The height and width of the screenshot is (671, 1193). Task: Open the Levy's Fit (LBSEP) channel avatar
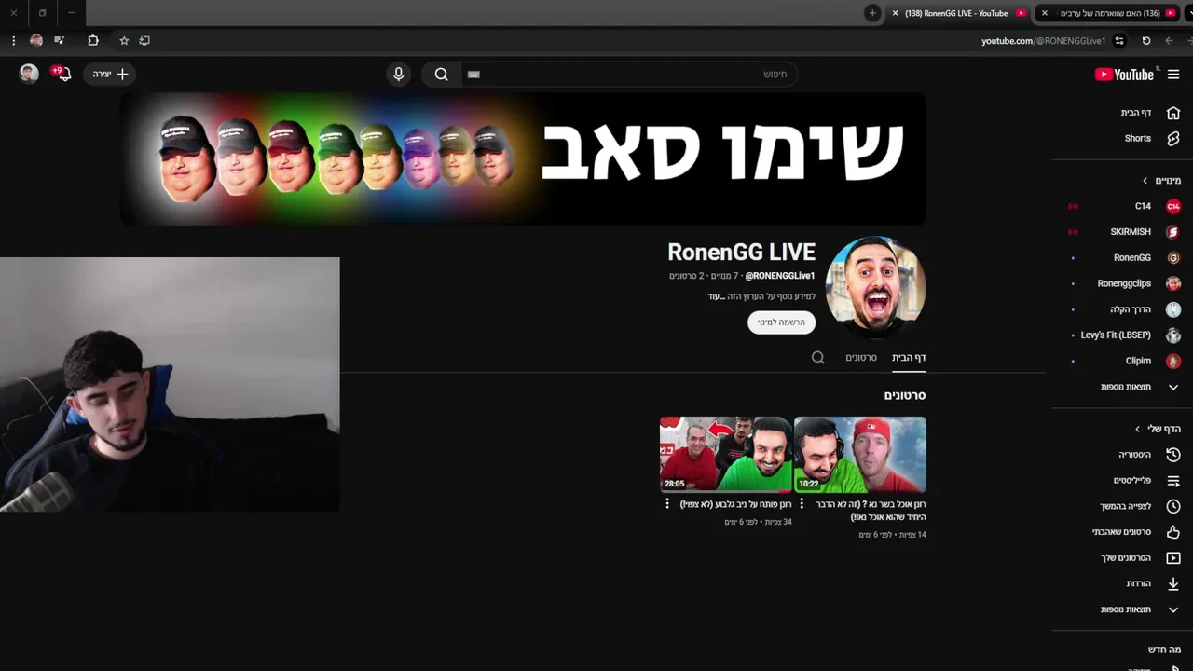[1173, 335]
